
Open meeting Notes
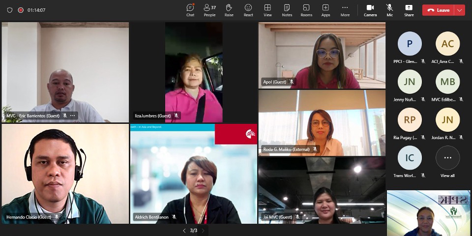pyautogui.click(x=287, y=10)
